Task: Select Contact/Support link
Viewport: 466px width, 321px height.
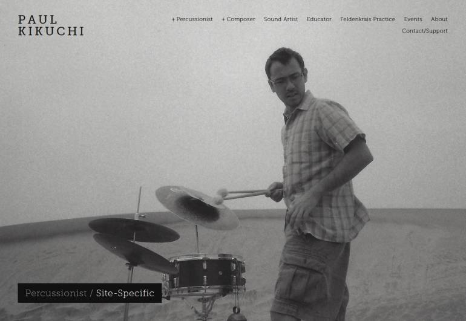Action: click(x=424, y=31)
